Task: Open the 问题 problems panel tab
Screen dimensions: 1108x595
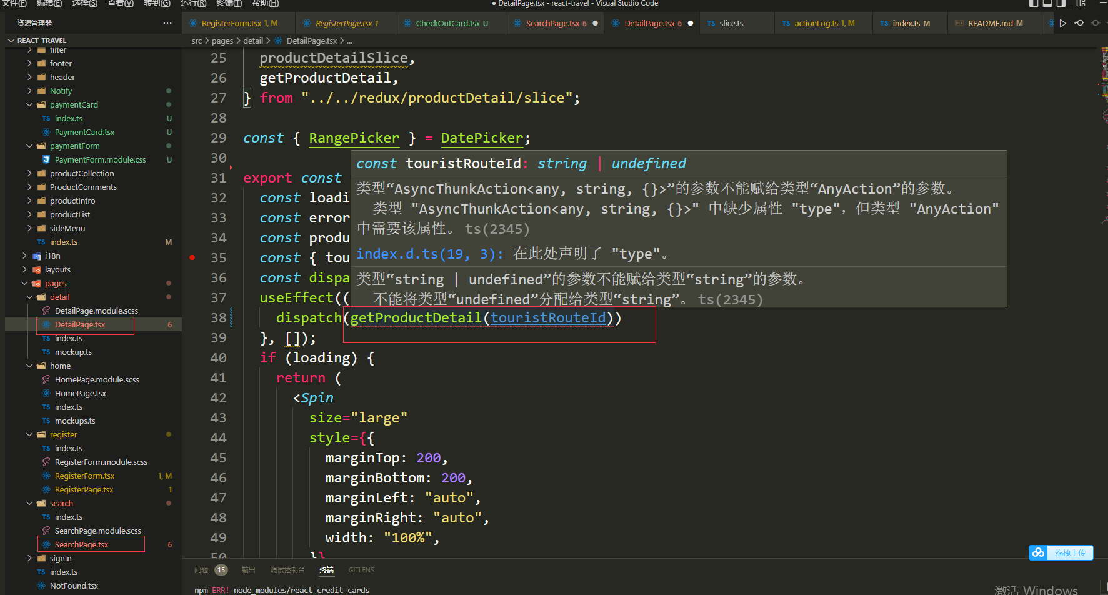Action: pyautogui.click(x=201, y=570)
